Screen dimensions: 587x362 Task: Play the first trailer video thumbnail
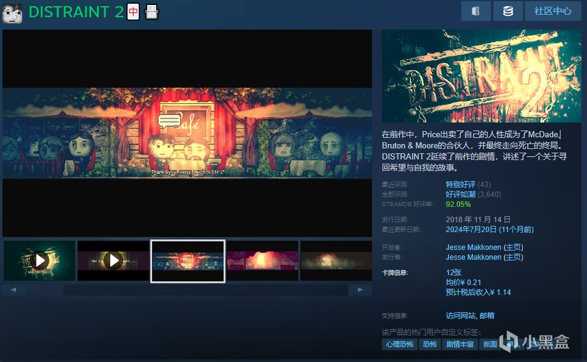[39, 260]
